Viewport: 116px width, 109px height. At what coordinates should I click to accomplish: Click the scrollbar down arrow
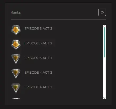tap(105, 98)
